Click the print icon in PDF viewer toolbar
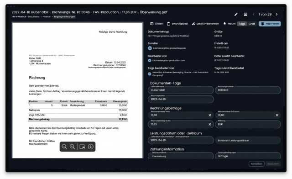The width and height of the screenshot is (292, 179). [x=82, y=147]
